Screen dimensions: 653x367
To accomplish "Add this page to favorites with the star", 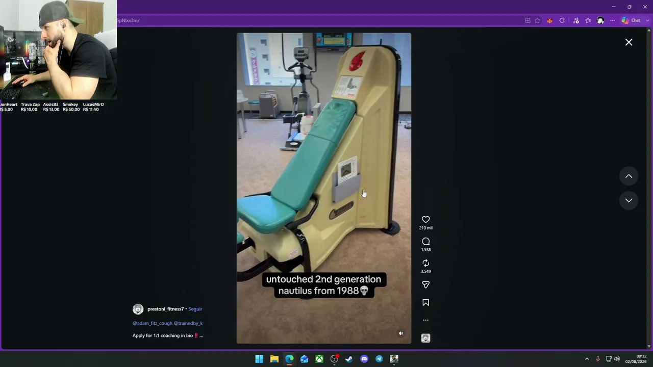I will click(x=537, y=20).
